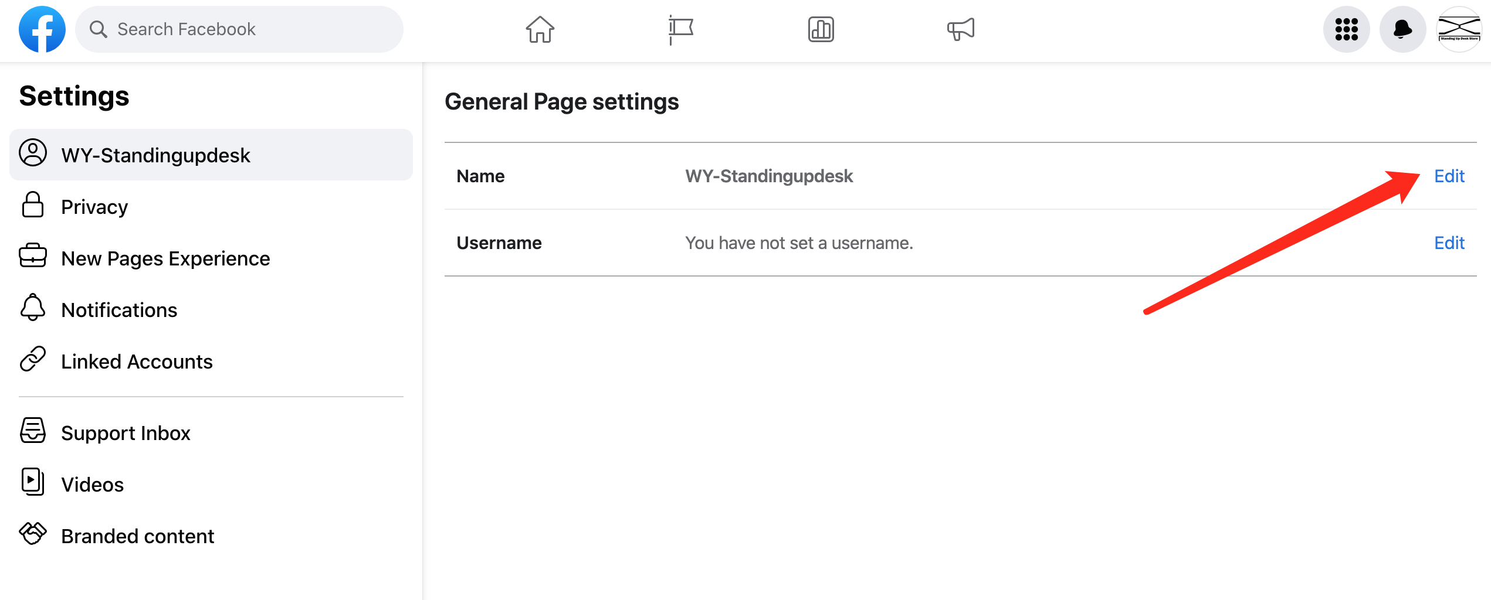Open Linked Accounts settings
The width and height of the screenshot is (1491, 600).
coord(137,362)
